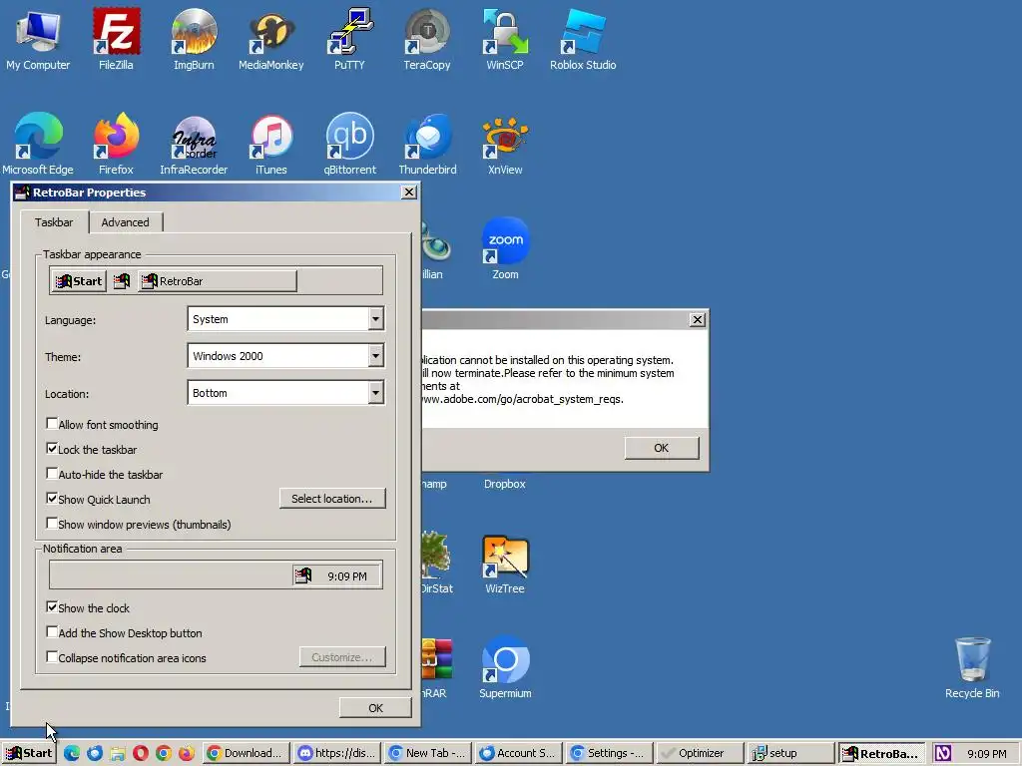
Task: Click the preview RetroBar task button
Action: 217,281
